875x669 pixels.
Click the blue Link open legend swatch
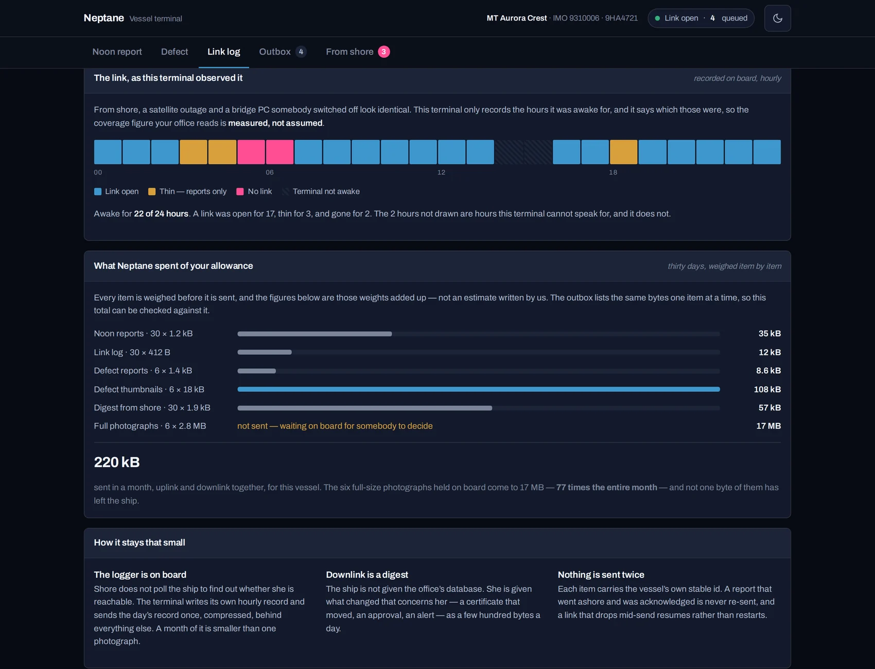click(x=98, y=192)
